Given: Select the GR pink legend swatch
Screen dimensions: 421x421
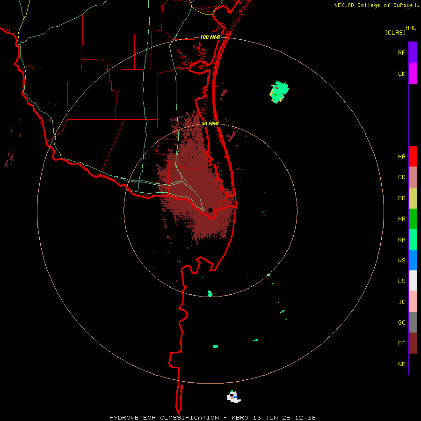Looking at the screenshot, I should [x=413, y=177].
